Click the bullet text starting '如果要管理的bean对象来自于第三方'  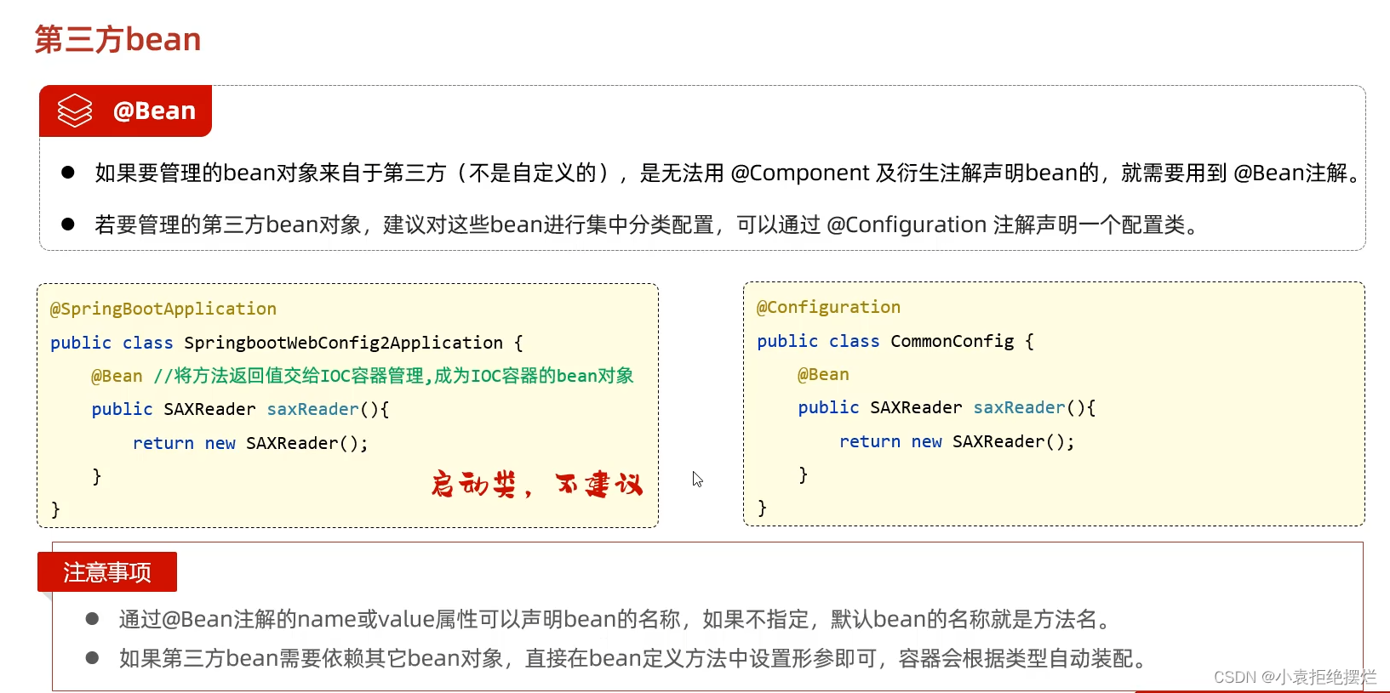[729, 173]
